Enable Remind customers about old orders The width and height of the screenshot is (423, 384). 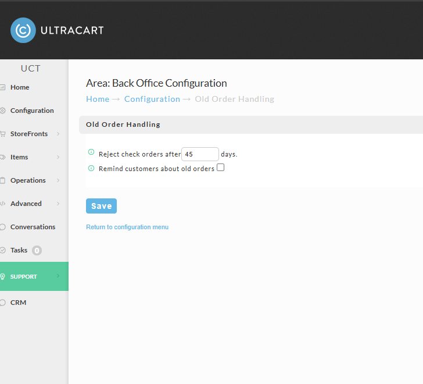[x=220, y=168]
